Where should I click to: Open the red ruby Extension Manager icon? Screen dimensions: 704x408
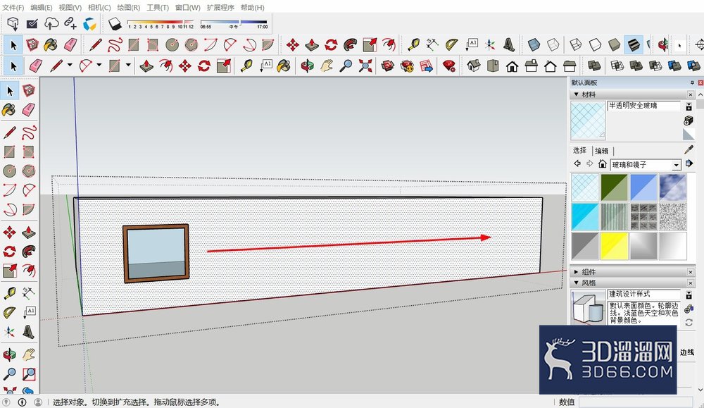click(x=448, y=66)
